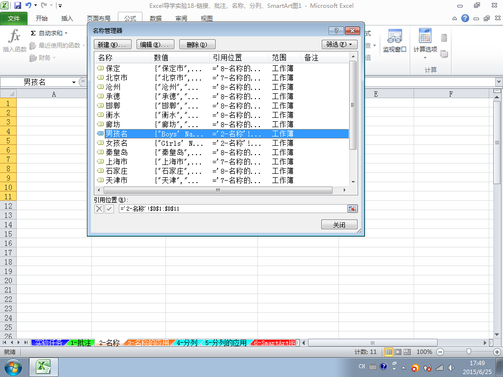Click the first sheet navigation arrow
This screenshot has height=377, width=503.
(x=4, y=343)
